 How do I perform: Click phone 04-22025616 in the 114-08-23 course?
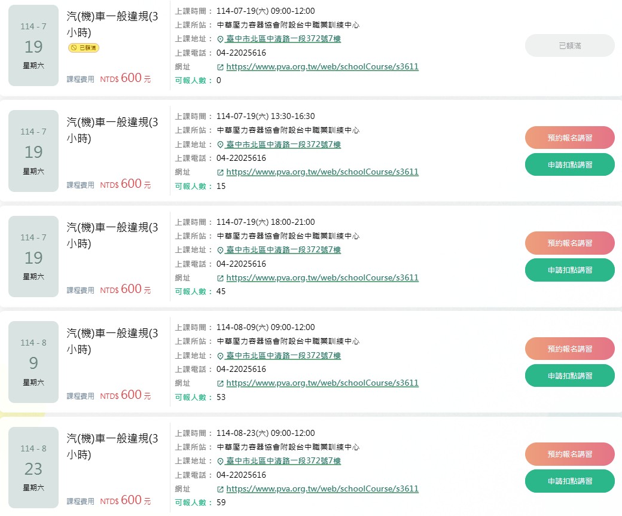point(241,475)
